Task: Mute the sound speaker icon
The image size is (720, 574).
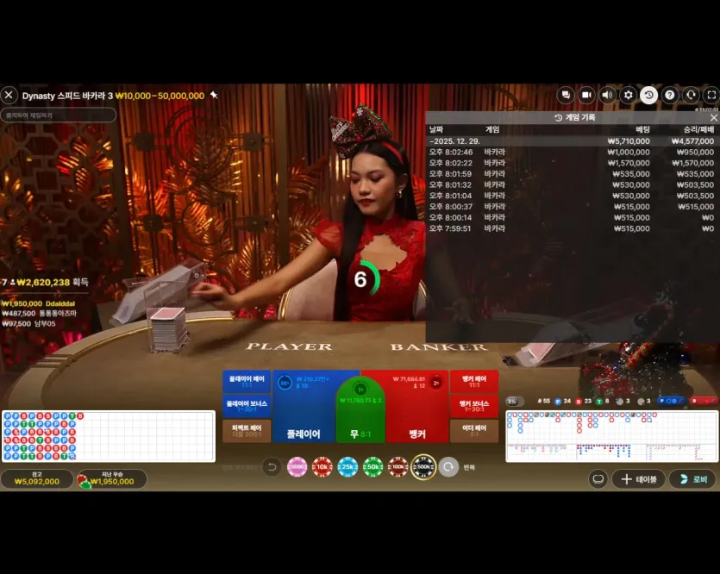Action: (607, 95)
